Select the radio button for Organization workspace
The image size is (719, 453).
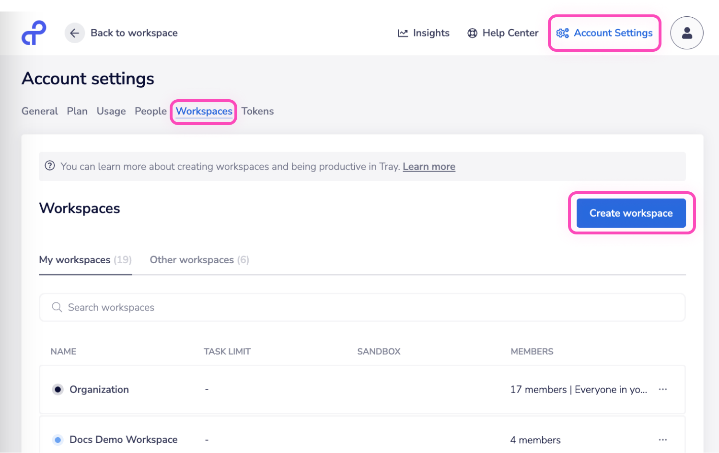[x=58, y=389]
